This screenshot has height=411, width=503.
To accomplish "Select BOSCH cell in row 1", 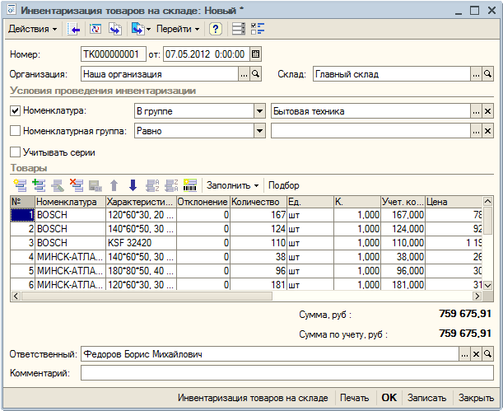I will tap(70, 215).
